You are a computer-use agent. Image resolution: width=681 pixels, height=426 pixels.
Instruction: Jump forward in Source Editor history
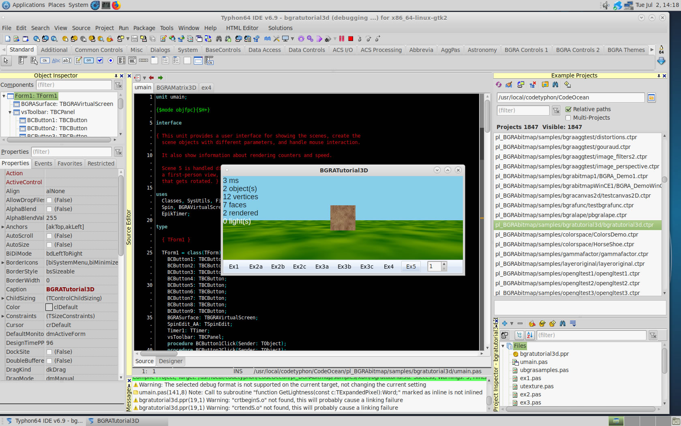161,77
